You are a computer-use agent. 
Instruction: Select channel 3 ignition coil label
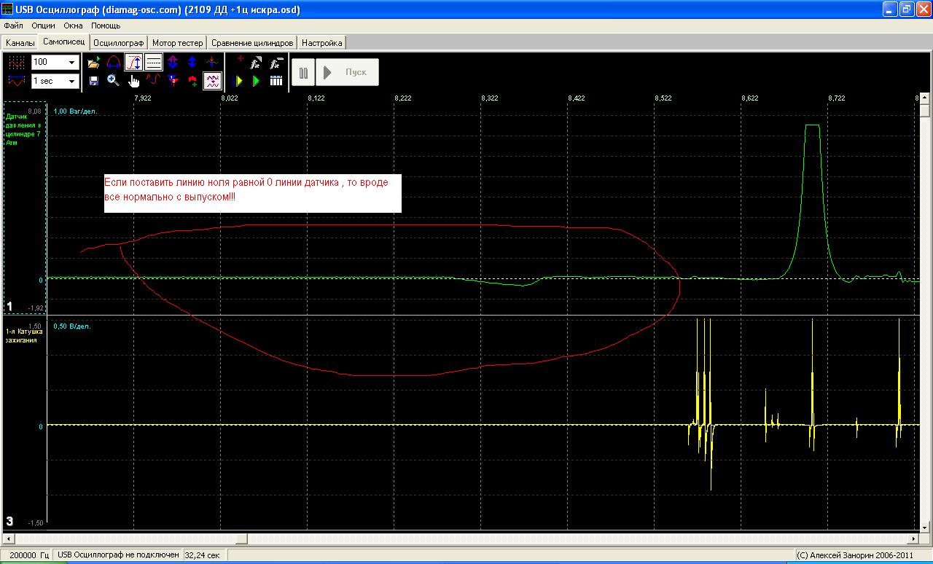point(24,335)
